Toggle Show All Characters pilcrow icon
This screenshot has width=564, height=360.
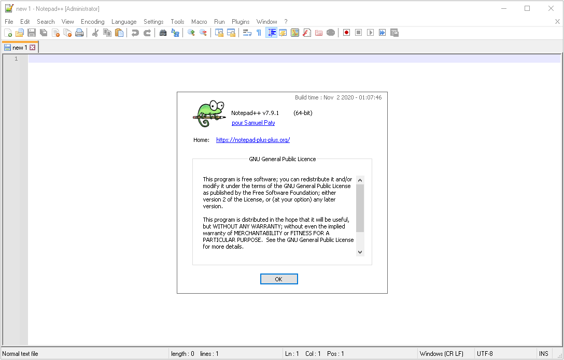[259, 33]
